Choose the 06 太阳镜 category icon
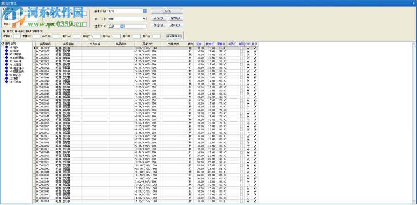The width and height of the screenshot is (417, 205). pos(7,65)
